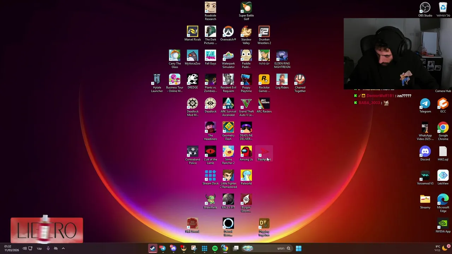Select the Digging Together shortcut
Image resolution: width=452 pixels, height=254 pixels.
tap(264, 227)
